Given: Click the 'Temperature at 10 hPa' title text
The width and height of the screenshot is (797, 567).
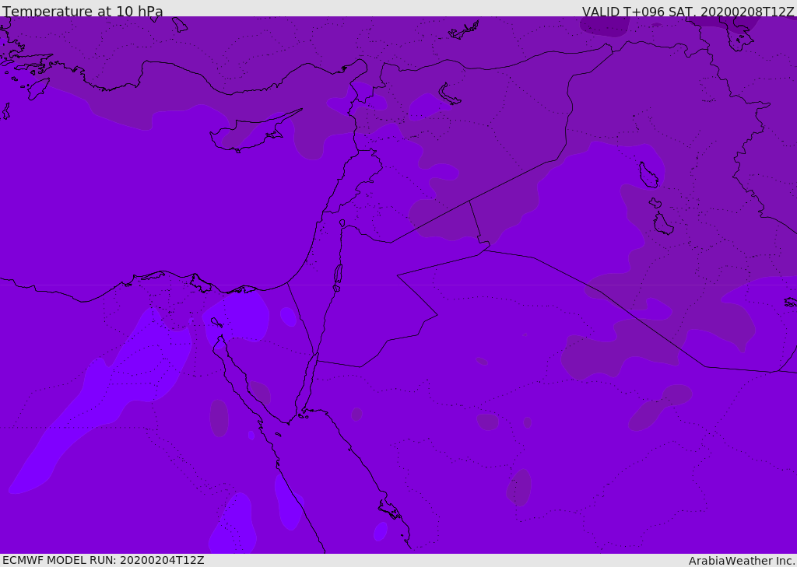Looking at the screenshot, I should (83, 11).
